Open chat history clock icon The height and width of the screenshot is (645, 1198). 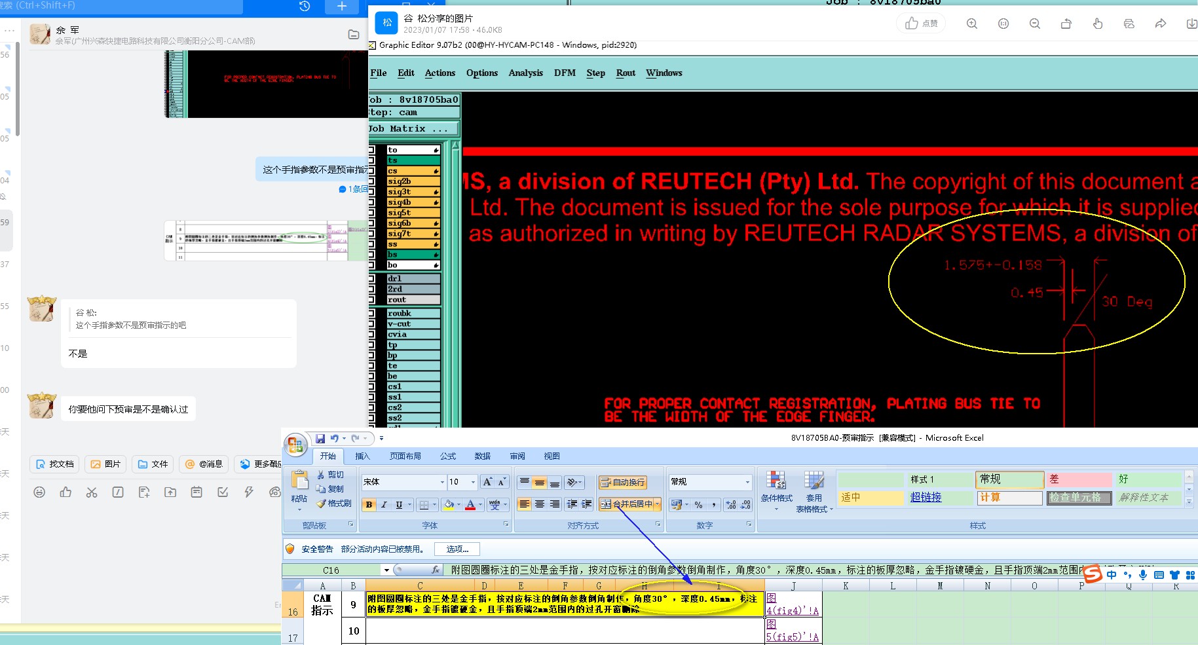(305, 6)
